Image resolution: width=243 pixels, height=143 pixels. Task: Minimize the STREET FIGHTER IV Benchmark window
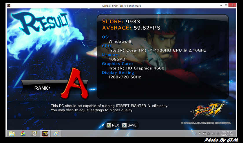(x=221, y=5)
